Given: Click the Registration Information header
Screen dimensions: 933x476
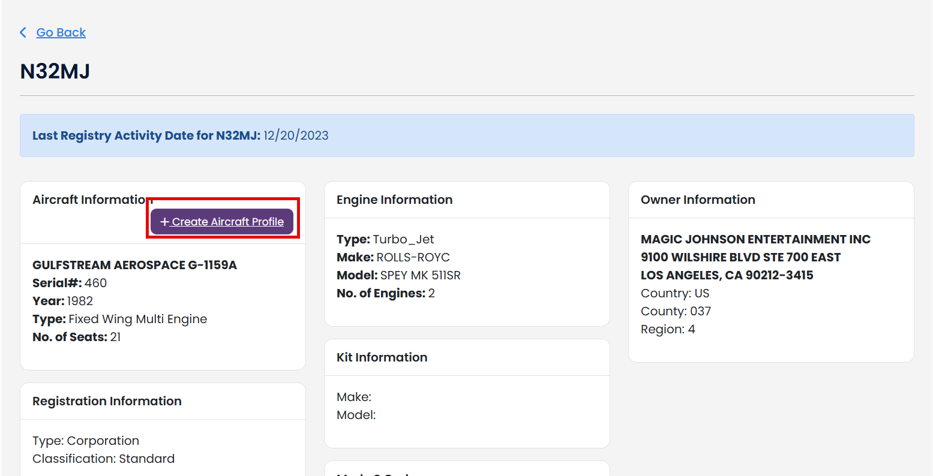Looking at the screenshot, I should (x=107, y=401).
